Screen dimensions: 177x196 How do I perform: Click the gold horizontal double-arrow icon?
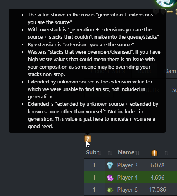pos(170,12)
